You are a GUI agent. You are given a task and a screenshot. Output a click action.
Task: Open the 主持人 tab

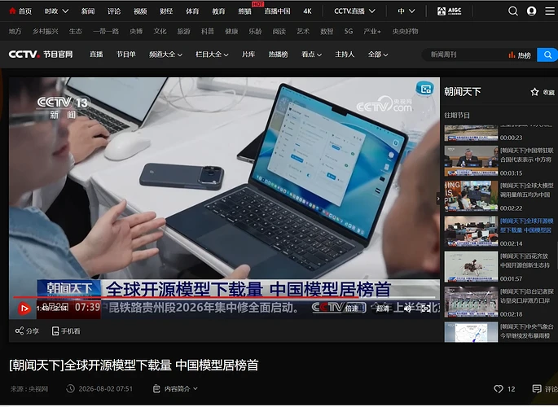coord(345,55)
